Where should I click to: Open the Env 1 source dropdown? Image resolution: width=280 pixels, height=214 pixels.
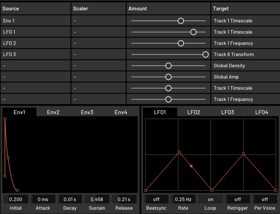click(x=35, y=21)
